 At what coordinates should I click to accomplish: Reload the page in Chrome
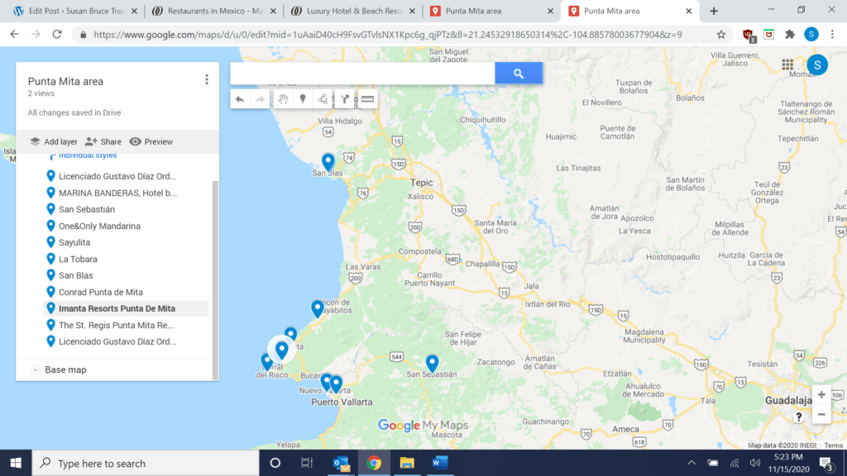[57, 35]
